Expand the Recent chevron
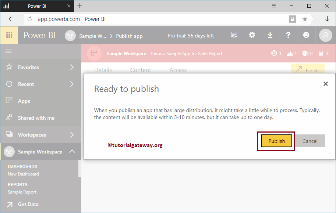 point(72,84)
